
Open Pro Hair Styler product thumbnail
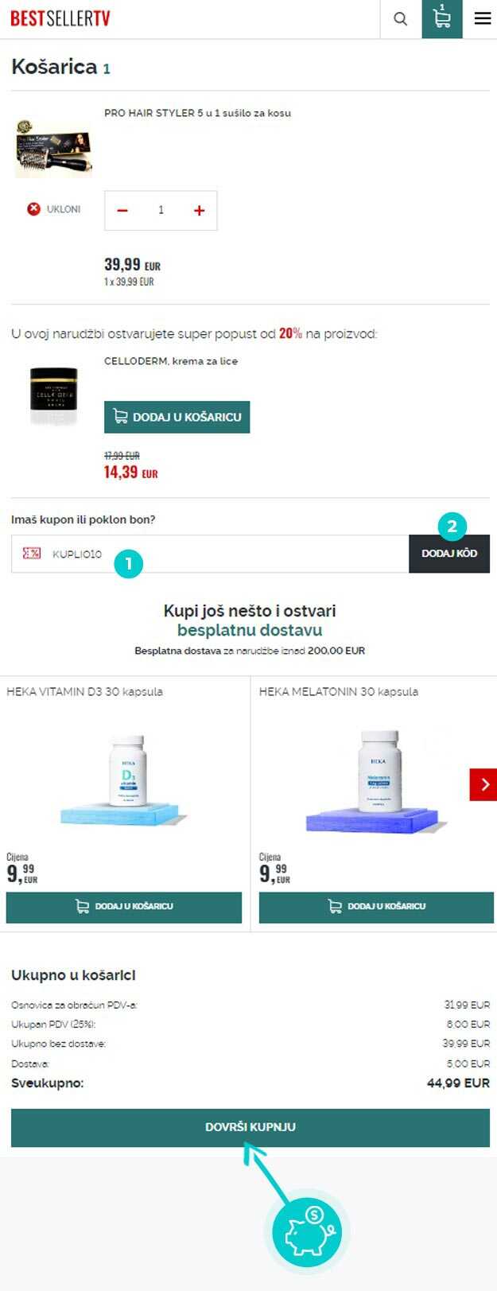(x=54, y=148)
